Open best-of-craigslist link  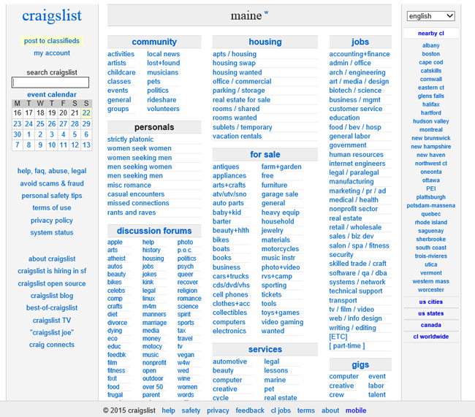coord(52,307)
